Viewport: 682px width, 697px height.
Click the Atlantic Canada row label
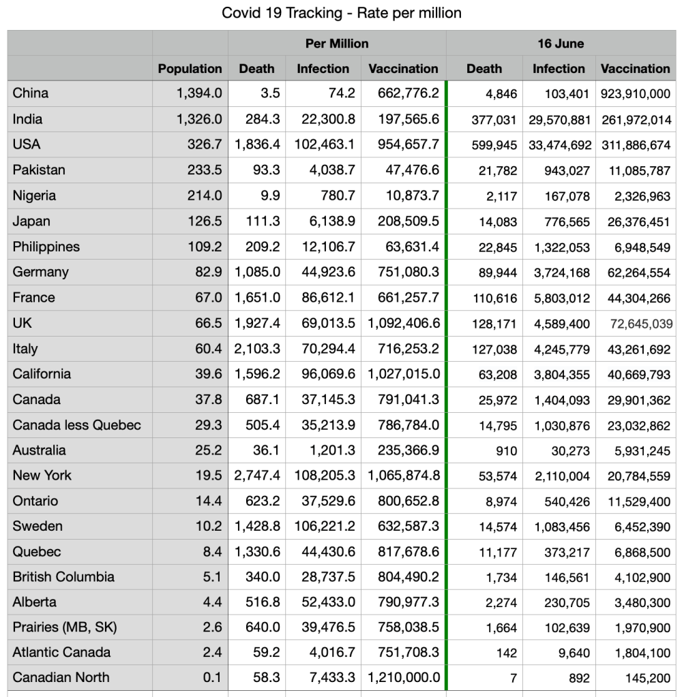(x=61, y=653)
